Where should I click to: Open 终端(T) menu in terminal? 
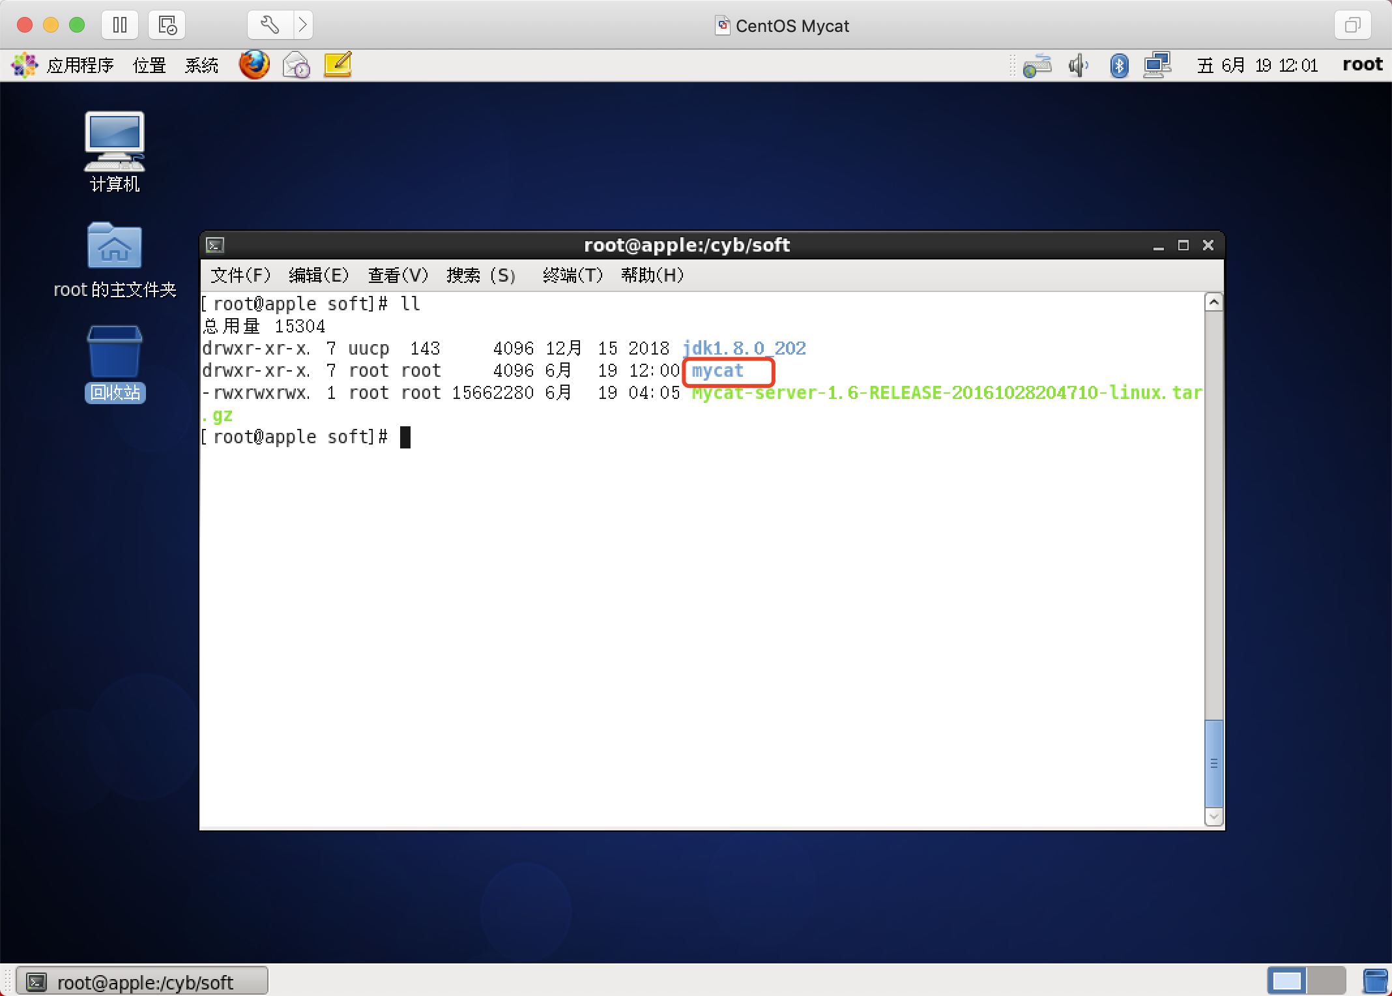click(x=573, y=275)
